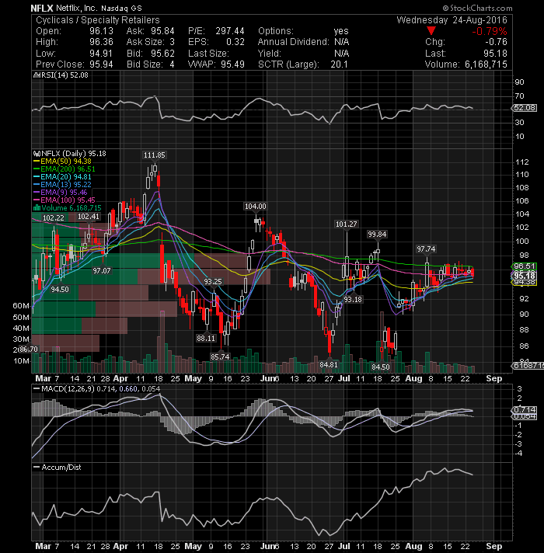Click the 0.714 MACD axis value tag
This screenshot has width=544, height=553.
point(525,410)
